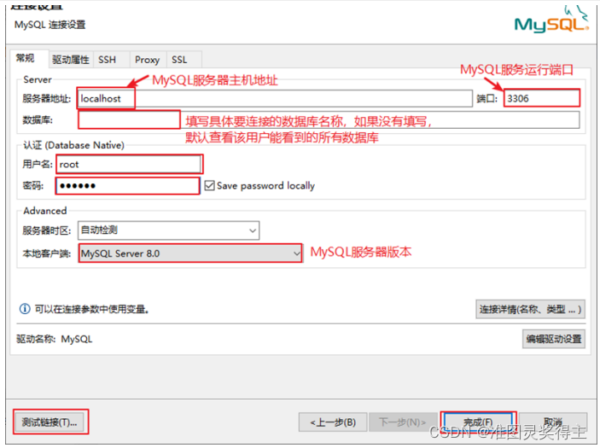
Task: Click the MySQL dolphin logo
Action: pos(551,19)
